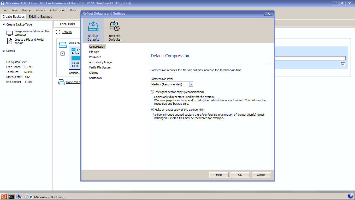
Task: Open the Compression level dropdown
Action: tap(191, 84)
